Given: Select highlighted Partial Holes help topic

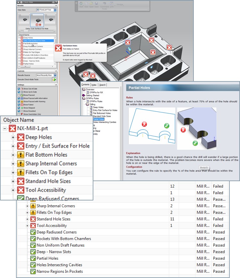Looking at the screenshot, I should (x=99, y=119).
